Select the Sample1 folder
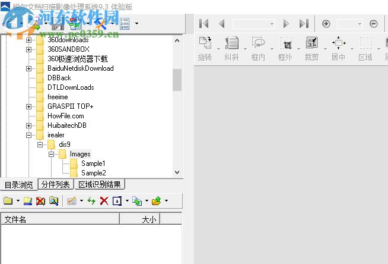 coord(93,164)
